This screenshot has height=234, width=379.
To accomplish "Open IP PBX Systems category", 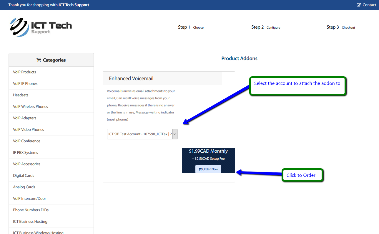I will [x=25, y=153].
